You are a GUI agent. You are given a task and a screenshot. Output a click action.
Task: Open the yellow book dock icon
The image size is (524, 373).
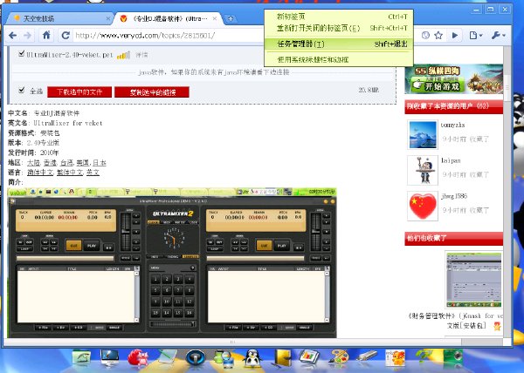tap(282, 359)
